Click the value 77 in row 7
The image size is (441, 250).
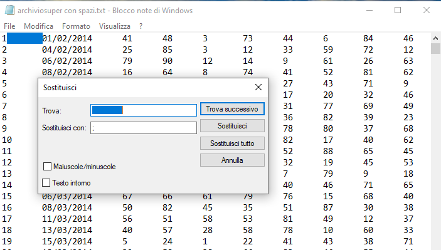(x=328, y=106)
